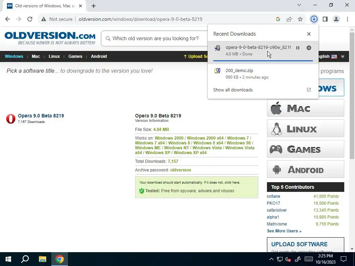
Task: Open the Android platform button
Action: pyautogui.click(x=305, y=169)
